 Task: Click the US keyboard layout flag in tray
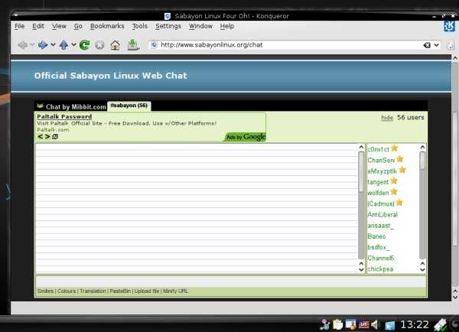coord(363,324)
